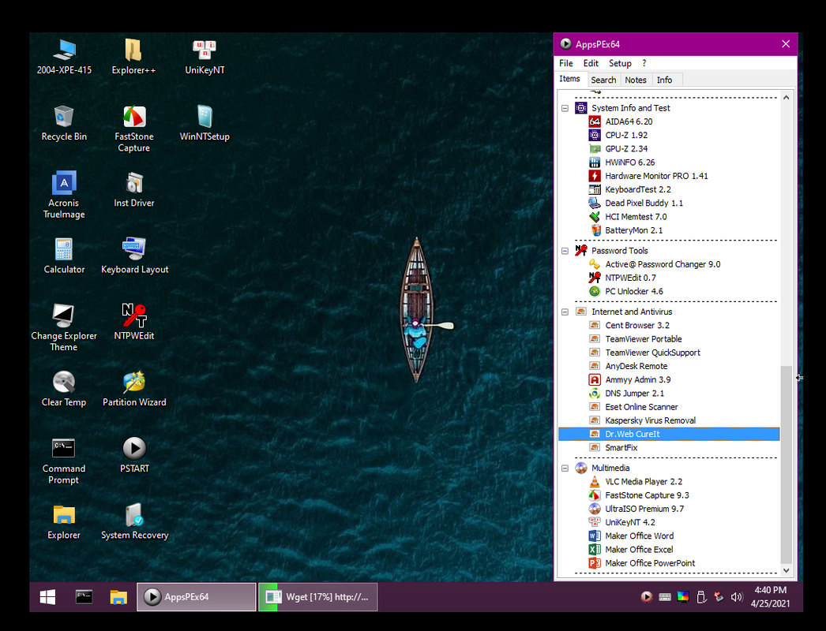Launch Dead Pixel Buddy 1.1 icon

tap(594, 203)
